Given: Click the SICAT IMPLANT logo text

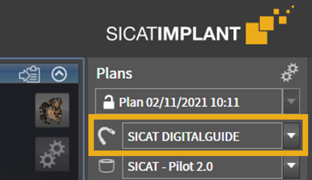Looking at the screenshot, I should pyautogui.click(x=173, y=34).
